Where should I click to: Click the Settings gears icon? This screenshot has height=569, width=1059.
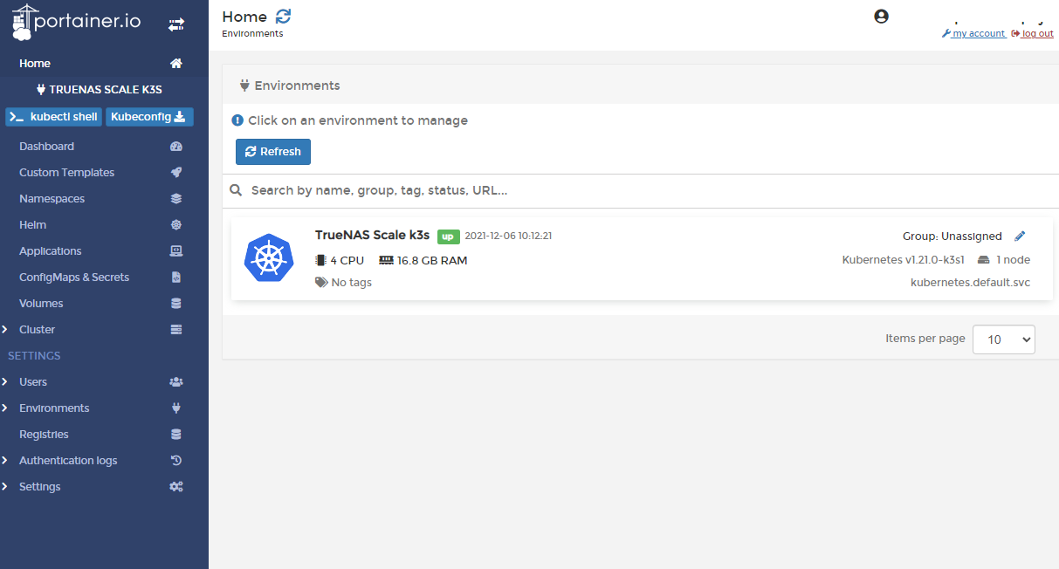[x=176, y=487]
